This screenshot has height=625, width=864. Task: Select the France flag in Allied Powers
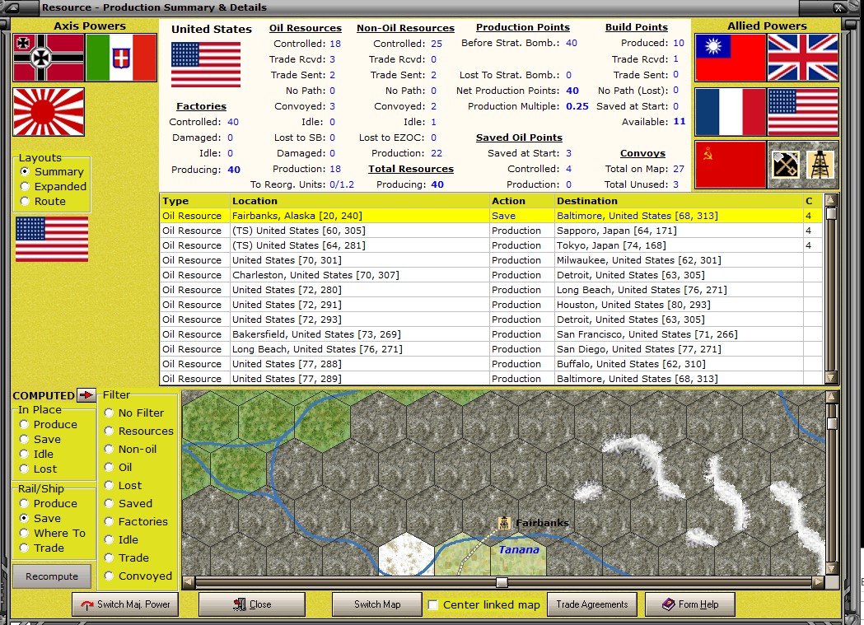pyautogui.click(x=731, y=112)
